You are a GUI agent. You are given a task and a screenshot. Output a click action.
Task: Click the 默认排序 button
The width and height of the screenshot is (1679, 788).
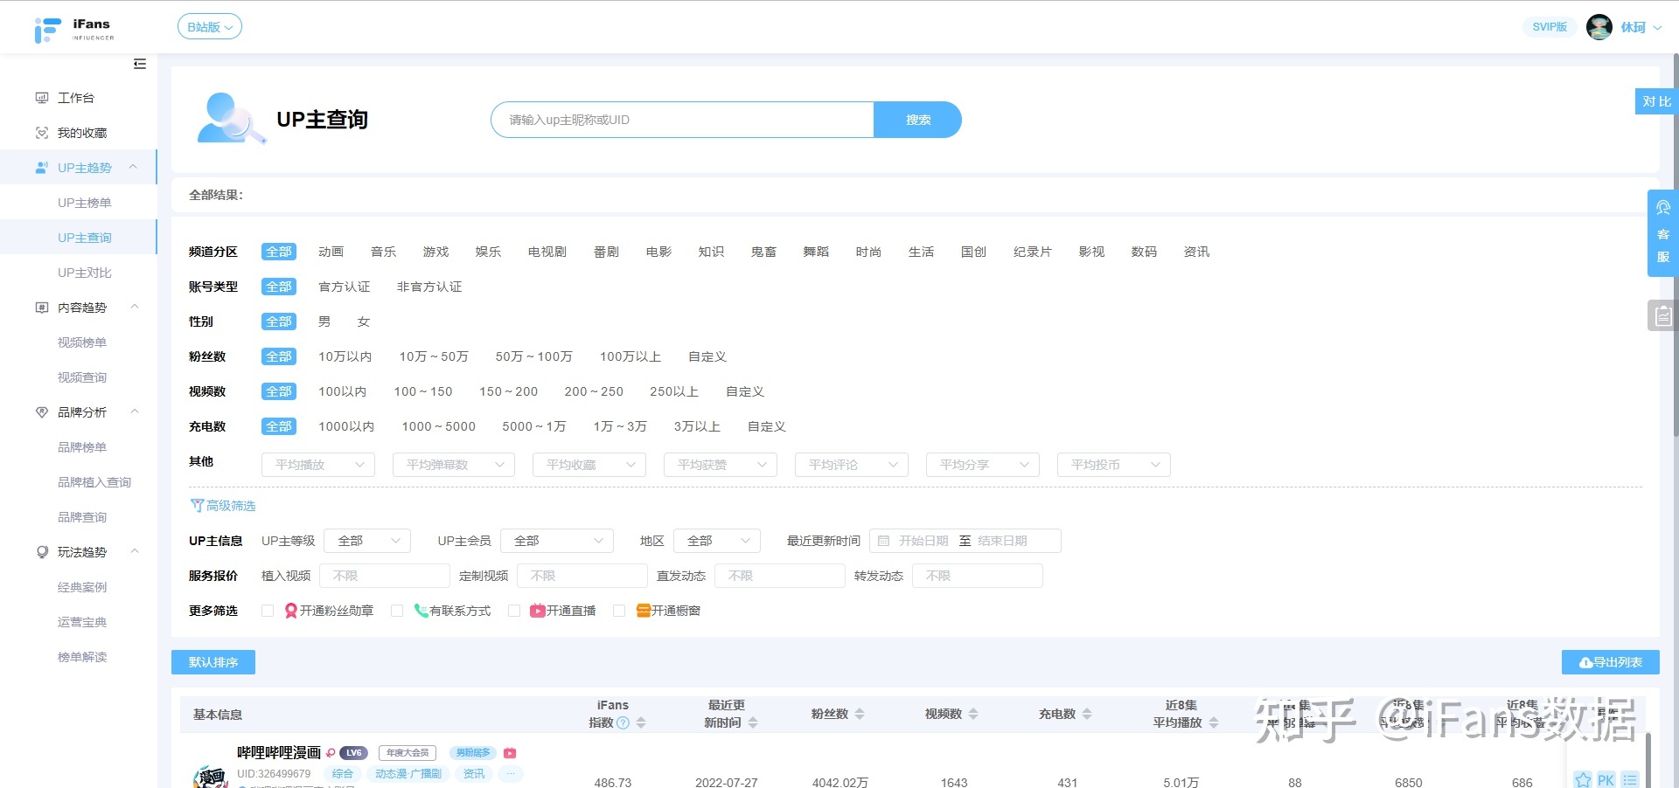point(213,662)
